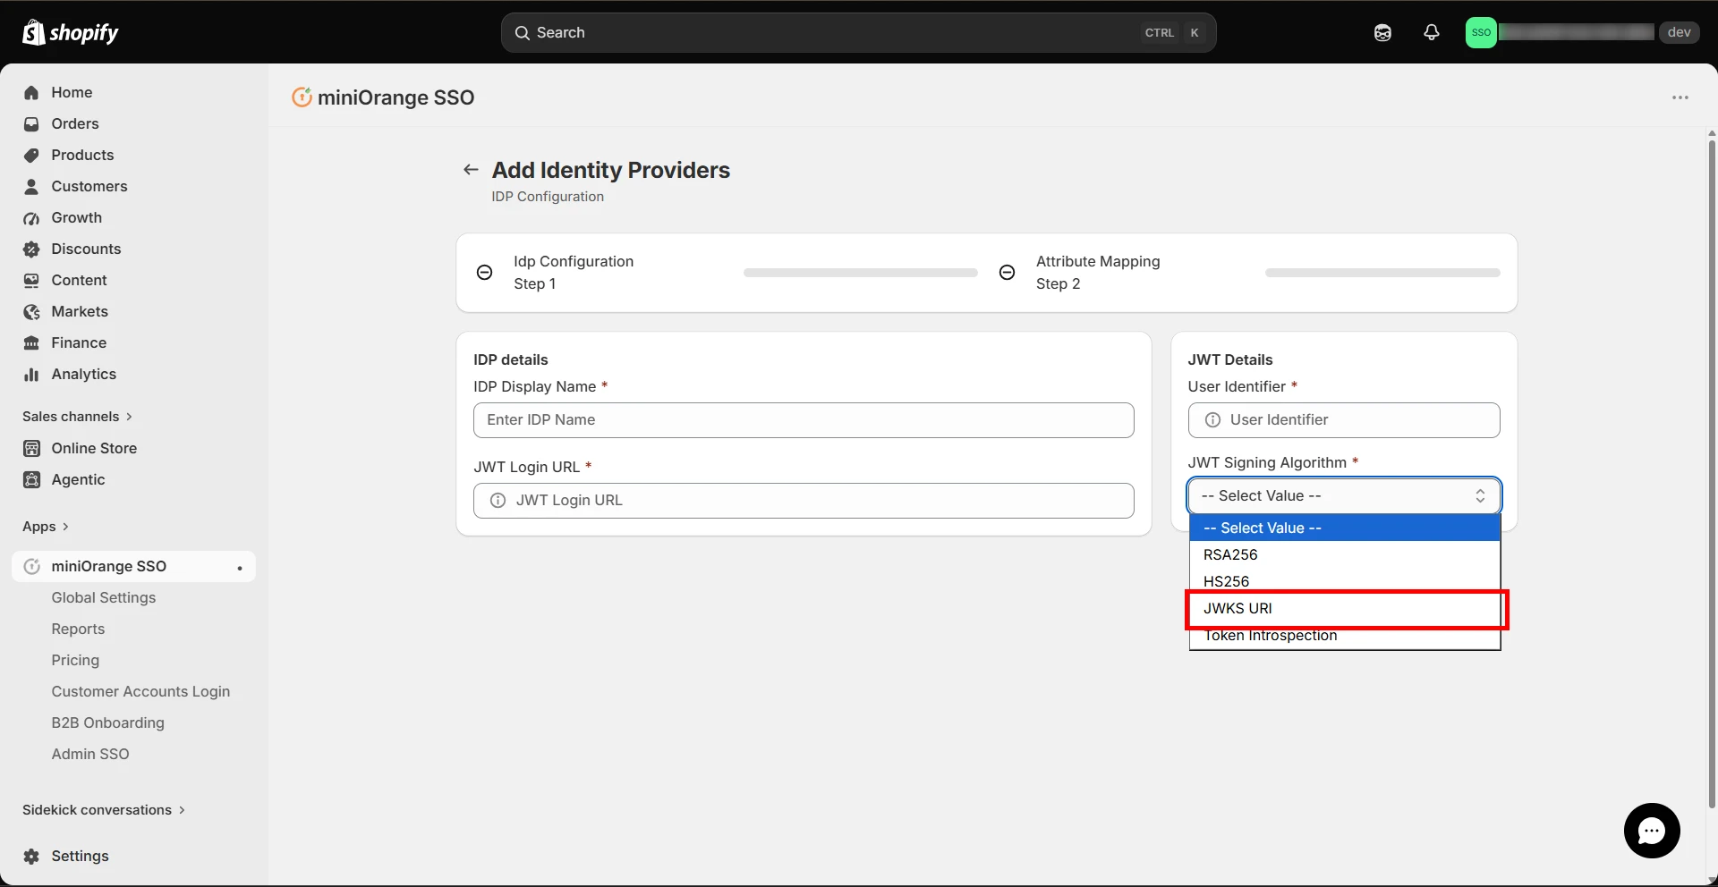Click the page vertical scrollbar
Viewport: 1718px width, 887px height.
click(1712, 474)
